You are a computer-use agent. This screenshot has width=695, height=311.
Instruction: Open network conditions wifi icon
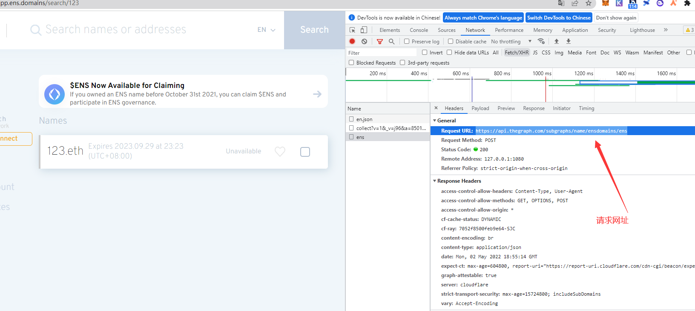(541, 41)
